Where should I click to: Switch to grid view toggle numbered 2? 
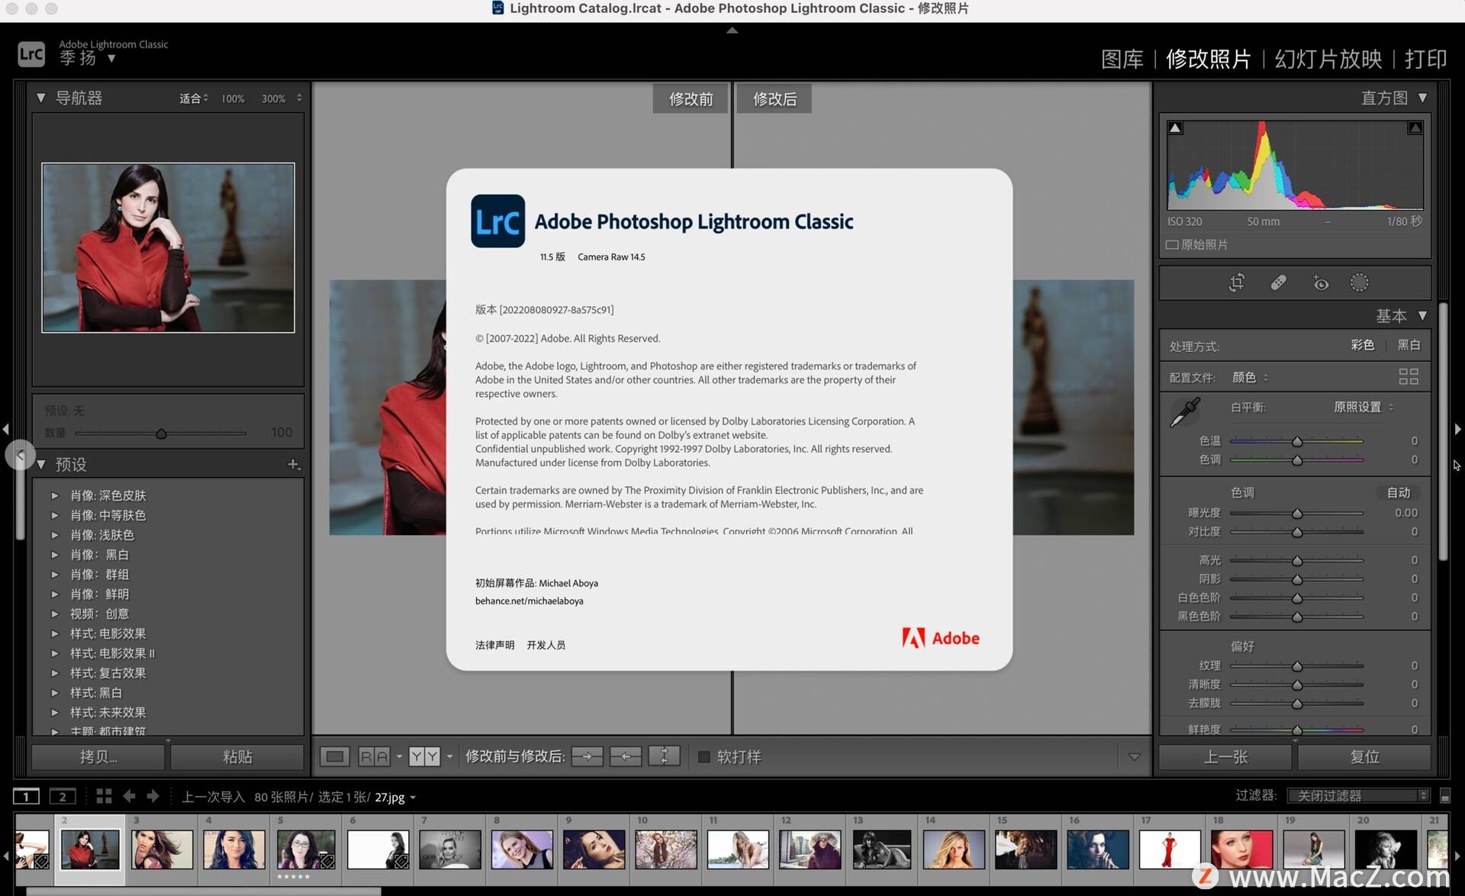tap(62, 796)
